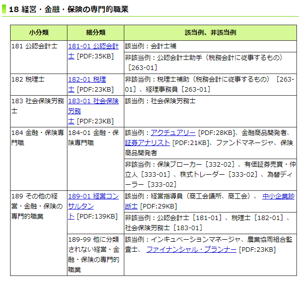Click the text [PDF:29KB]
Image resolution: width=303 pixels, height=281 pixels.
point(159,206)
